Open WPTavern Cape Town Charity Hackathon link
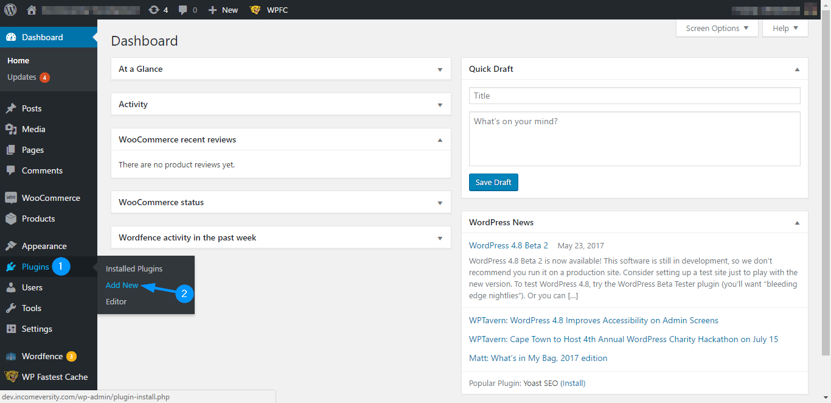 click(624, 339)
